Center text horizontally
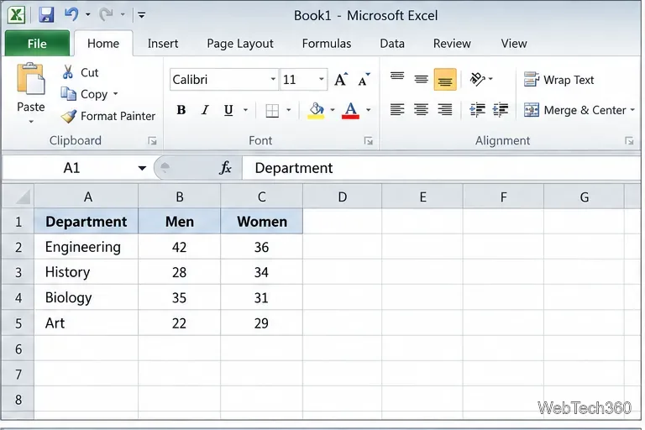The height and width of the screenshot is (430, 645). [421, 110]
